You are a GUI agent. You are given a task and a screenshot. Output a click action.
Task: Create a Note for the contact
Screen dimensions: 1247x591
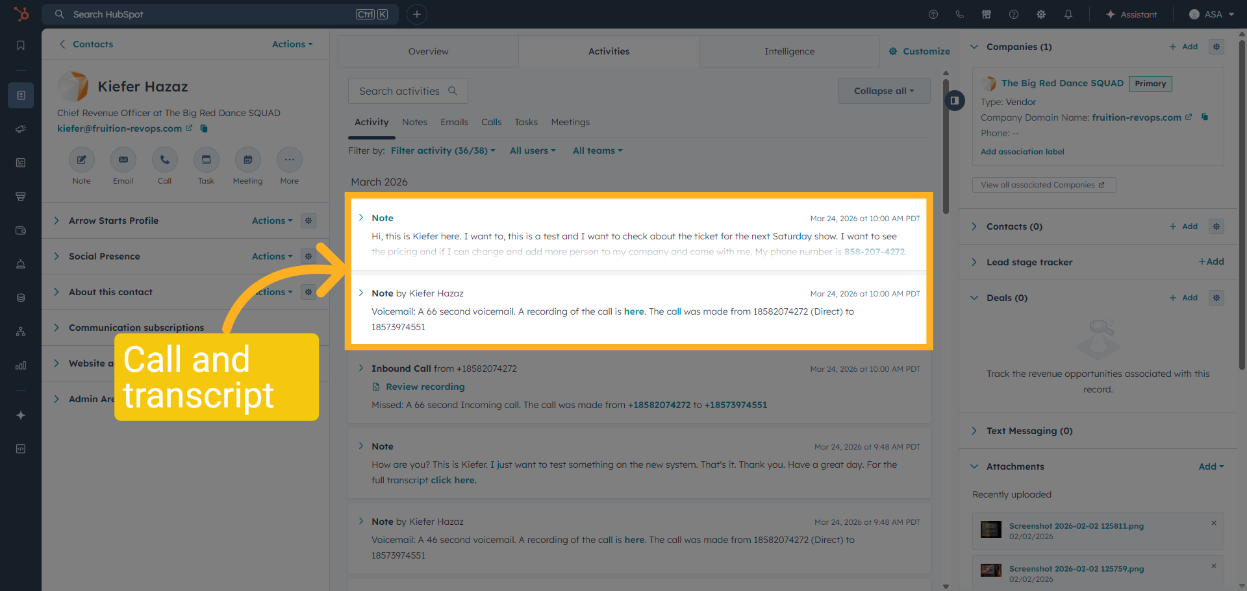coord(82,160)
